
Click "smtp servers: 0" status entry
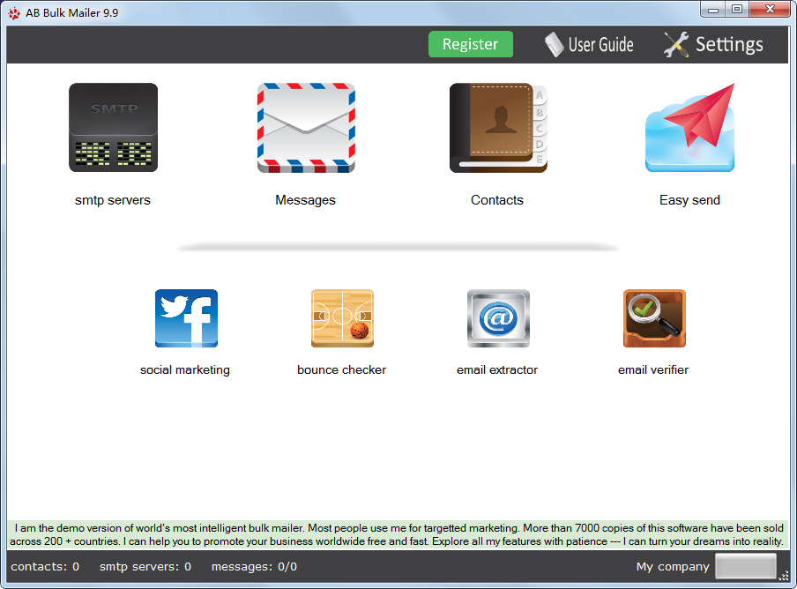click(145, 567)
